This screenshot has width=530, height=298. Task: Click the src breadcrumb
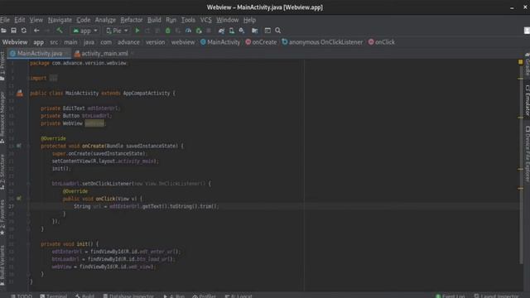tap(54, 42)
